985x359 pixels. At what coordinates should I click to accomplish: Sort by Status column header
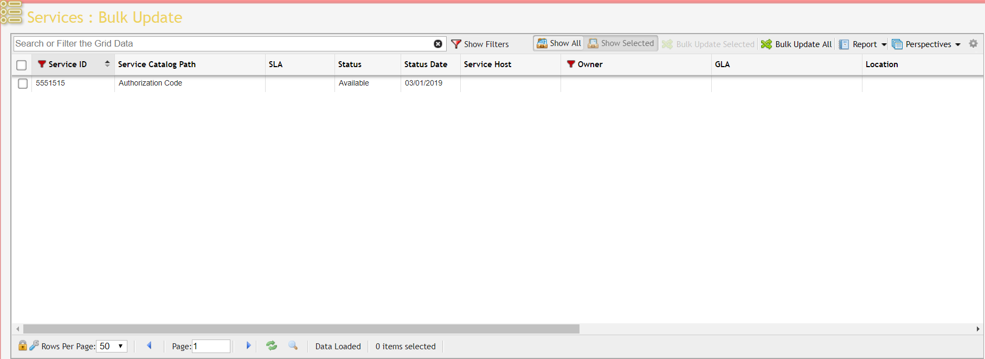tap(368, 64)
